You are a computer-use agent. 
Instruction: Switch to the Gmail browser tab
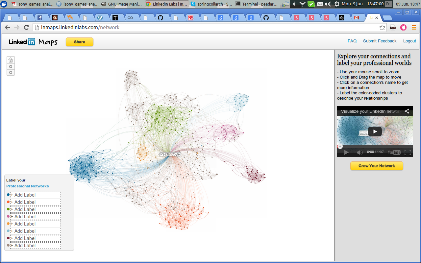pyautogui.click(x=357, y=18)
